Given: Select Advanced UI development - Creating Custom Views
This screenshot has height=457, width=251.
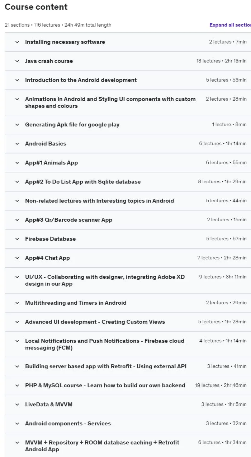Looking at the screenshot, I should coord(95,322).
